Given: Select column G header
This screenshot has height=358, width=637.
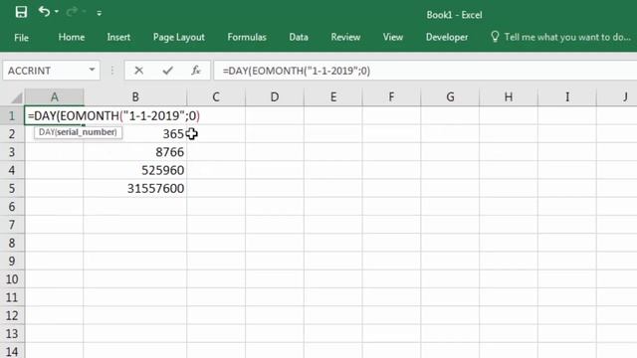Looking at the screenshot, I should [450, 97].
